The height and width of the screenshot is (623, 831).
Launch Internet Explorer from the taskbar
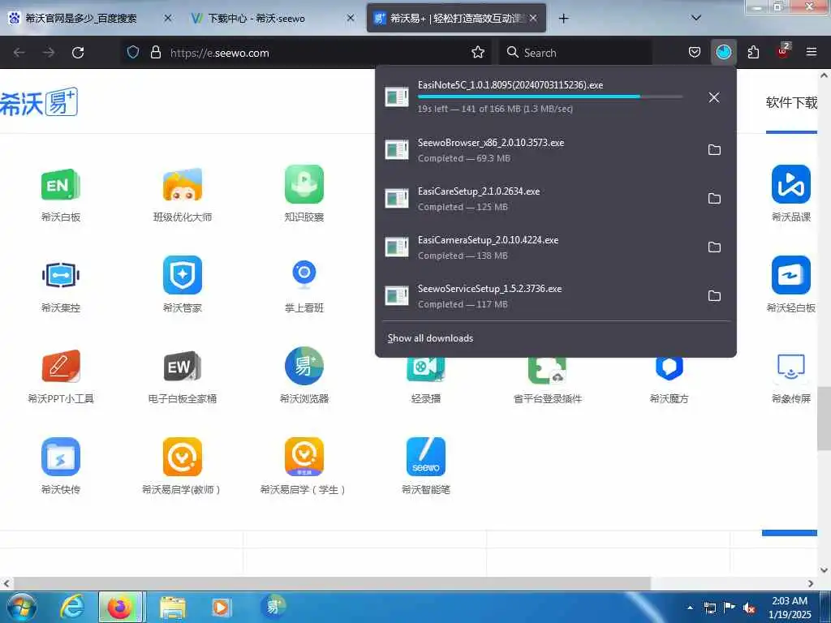coord(72,607)
